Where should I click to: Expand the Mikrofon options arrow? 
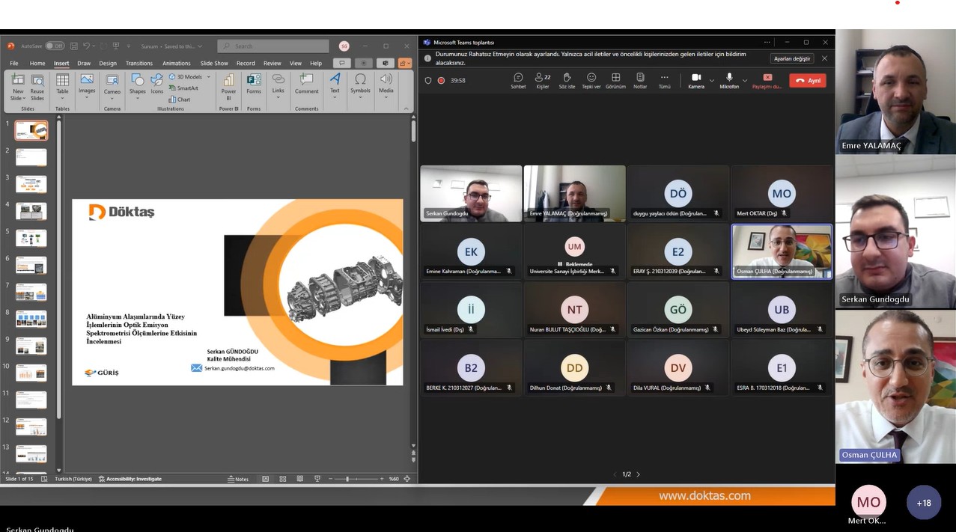pyautogui.click(x=745, y=80)
